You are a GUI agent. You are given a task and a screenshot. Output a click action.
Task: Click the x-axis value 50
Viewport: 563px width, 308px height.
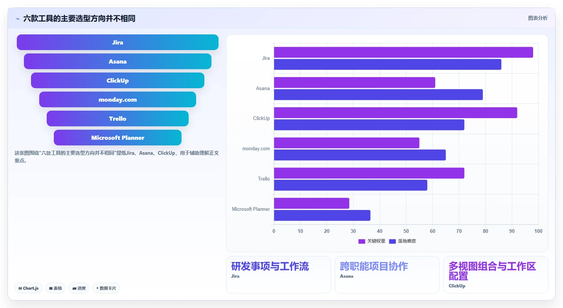coord(406,231)
